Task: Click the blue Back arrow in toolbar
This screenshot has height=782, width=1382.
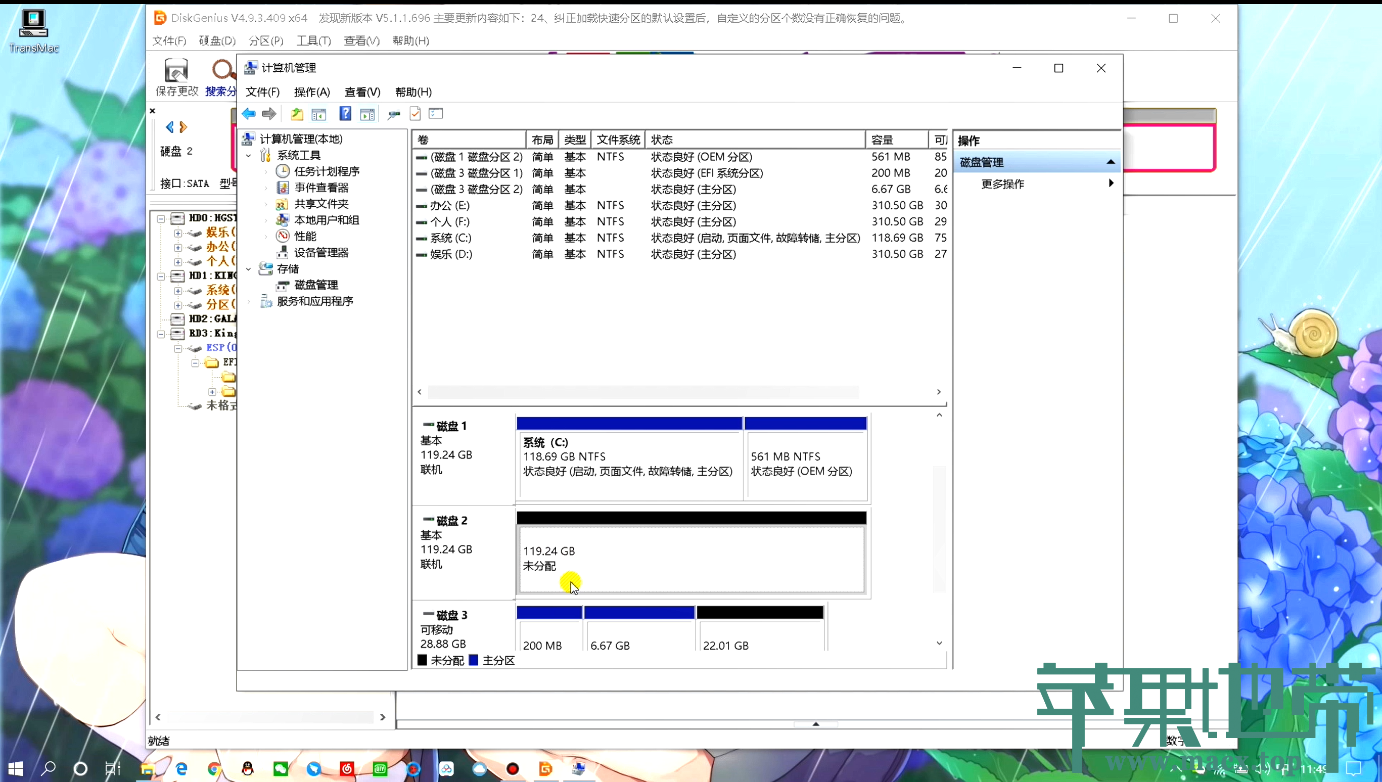Action: (249, 114)
